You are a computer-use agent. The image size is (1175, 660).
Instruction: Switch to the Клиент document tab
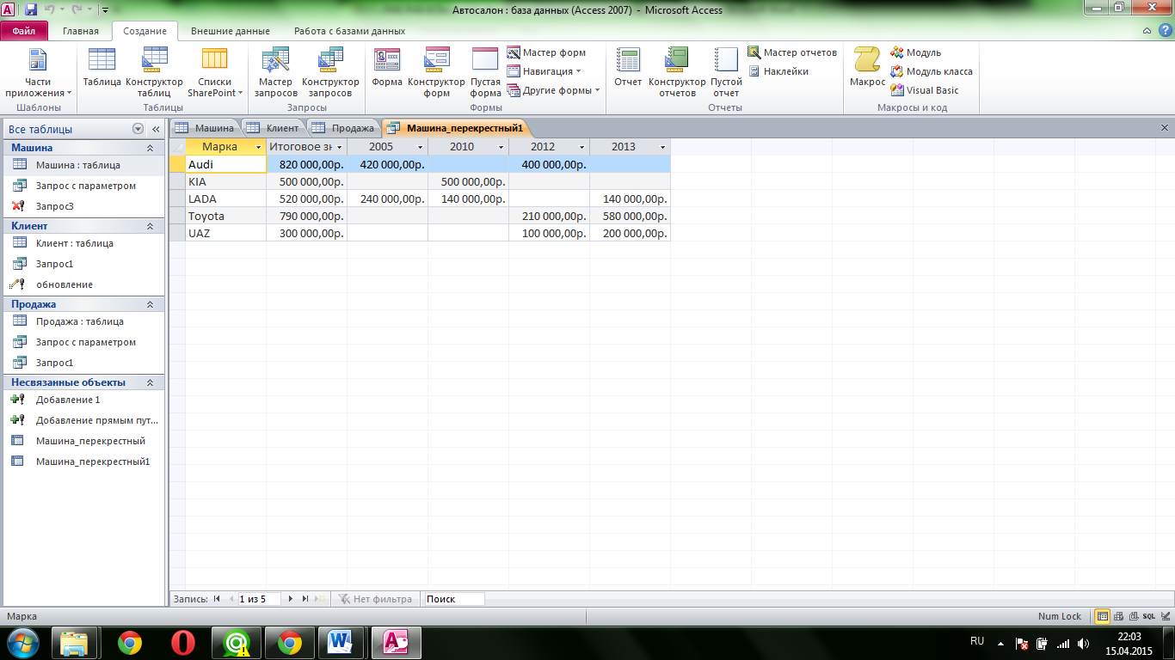[275, 128]
